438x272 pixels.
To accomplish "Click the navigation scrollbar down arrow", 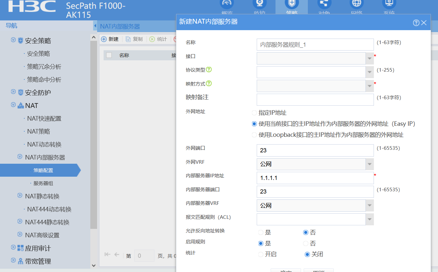I will pos(94,266).
